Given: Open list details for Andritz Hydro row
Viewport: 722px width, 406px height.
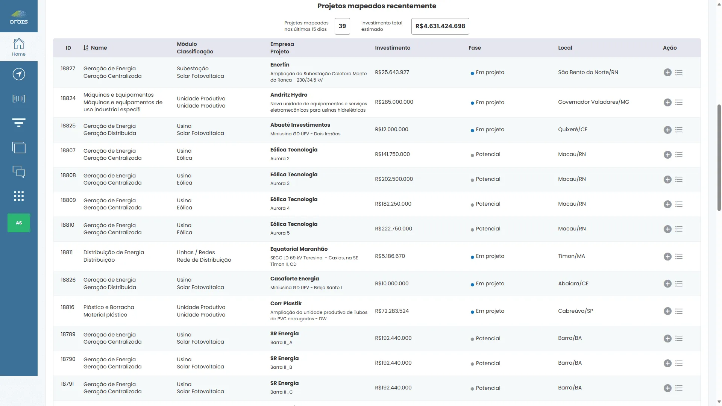Looking at the screenshot, I should (679, 103).
